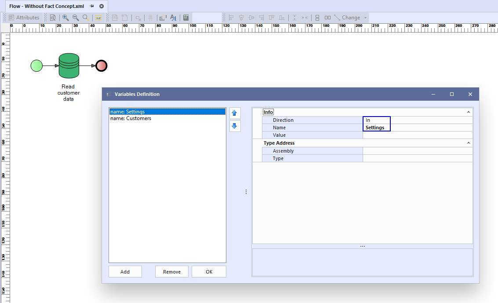Click the Type value field
Screen dimensions: 498x303
point(417,158)
